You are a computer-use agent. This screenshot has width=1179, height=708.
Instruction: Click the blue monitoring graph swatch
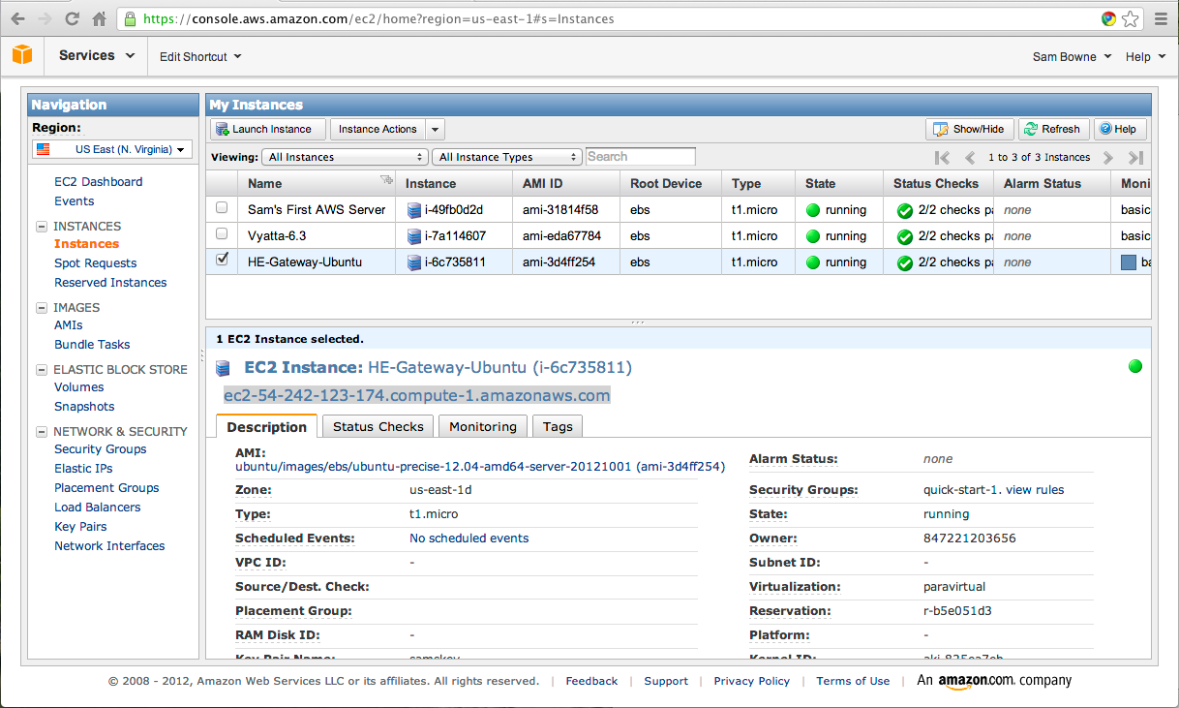pos(1128,262)
